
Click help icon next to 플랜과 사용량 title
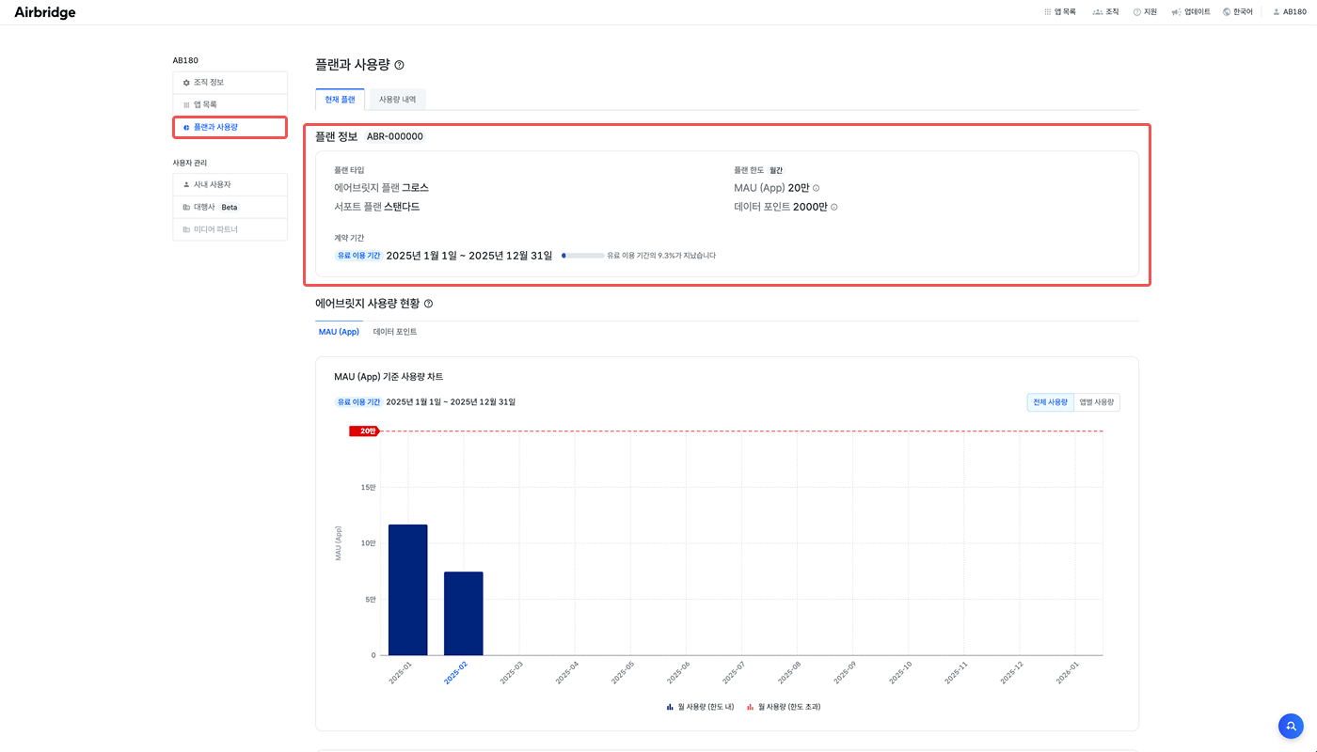pyautogui.click(x=399, y=65)
